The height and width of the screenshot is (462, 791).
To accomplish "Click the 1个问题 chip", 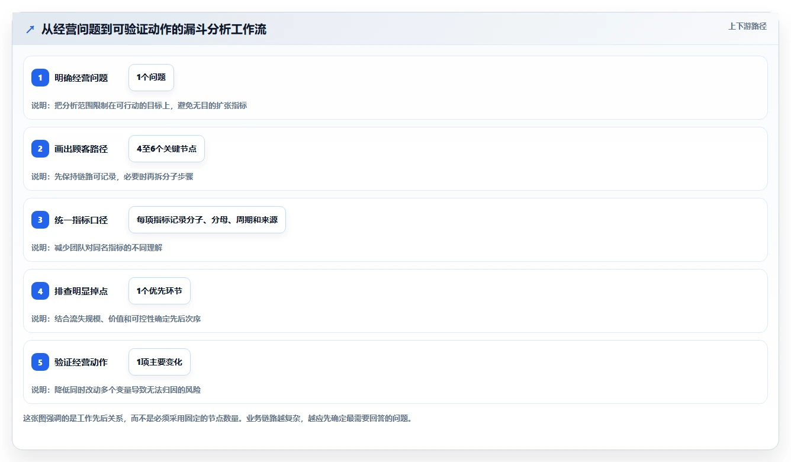I will point(151,78).
